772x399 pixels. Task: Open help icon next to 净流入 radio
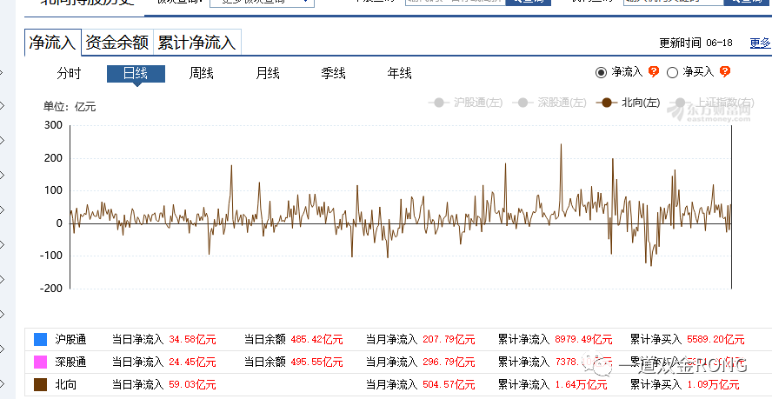[x=654, y=72]
